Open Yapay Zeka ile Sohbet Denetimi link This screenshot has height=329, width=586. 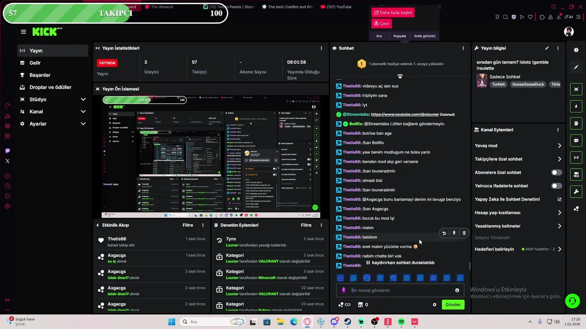(518, 199)
